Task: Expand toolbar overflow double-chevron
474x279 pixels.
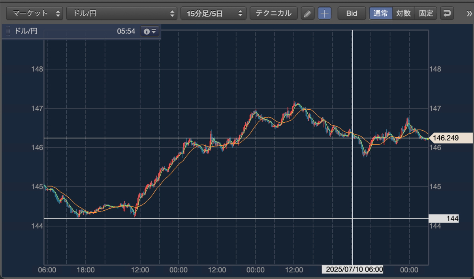Action: pos(469,13)
